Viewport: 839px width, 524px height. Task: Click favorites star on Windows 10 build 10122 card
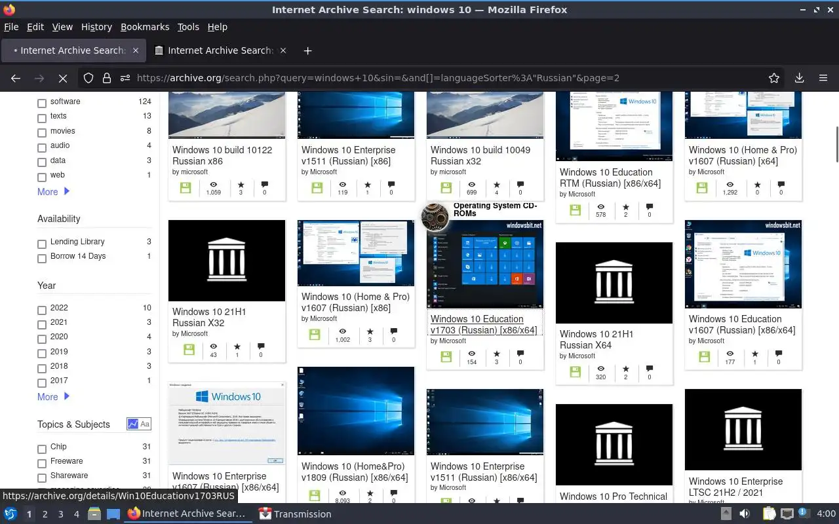(x=241, y=185)
